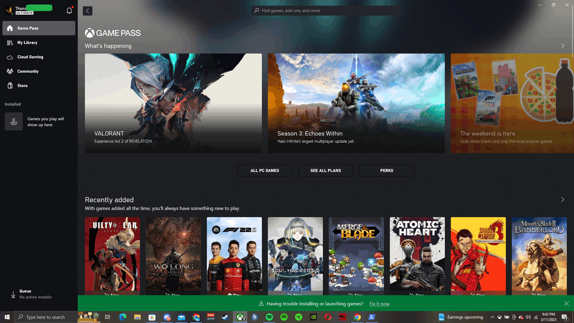574x323 pixels.
Task: Select the Atomic Heart game tile
Action: [x=417, y=256]
